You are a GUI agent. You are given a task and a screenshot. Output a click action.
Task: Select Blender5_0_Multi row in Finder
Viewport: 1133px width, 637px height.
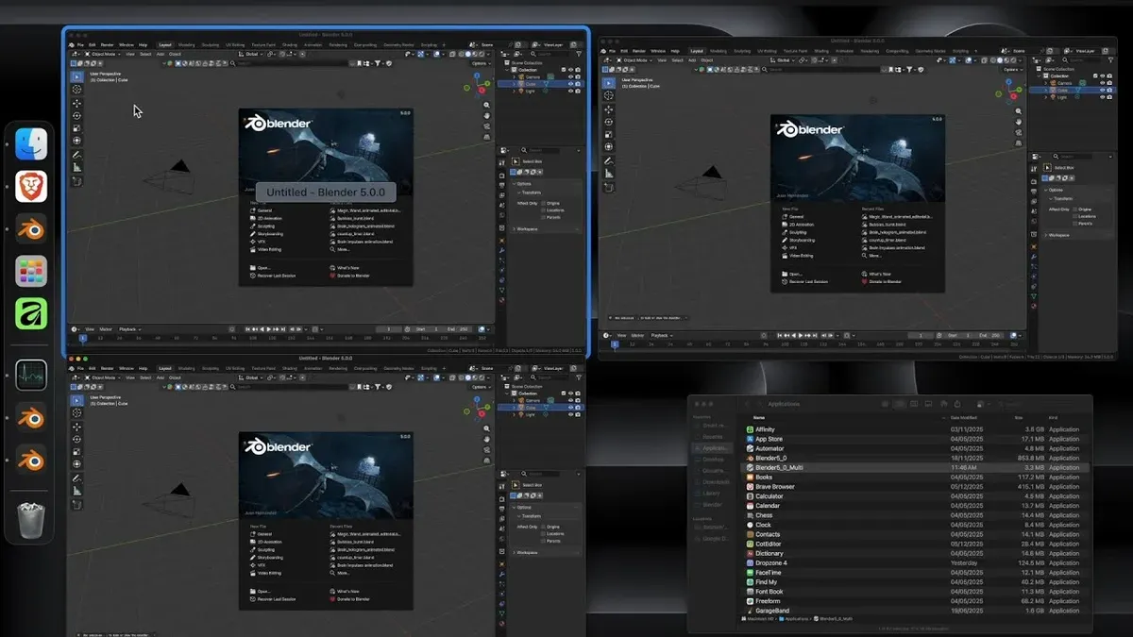click(x=916, y=467)
